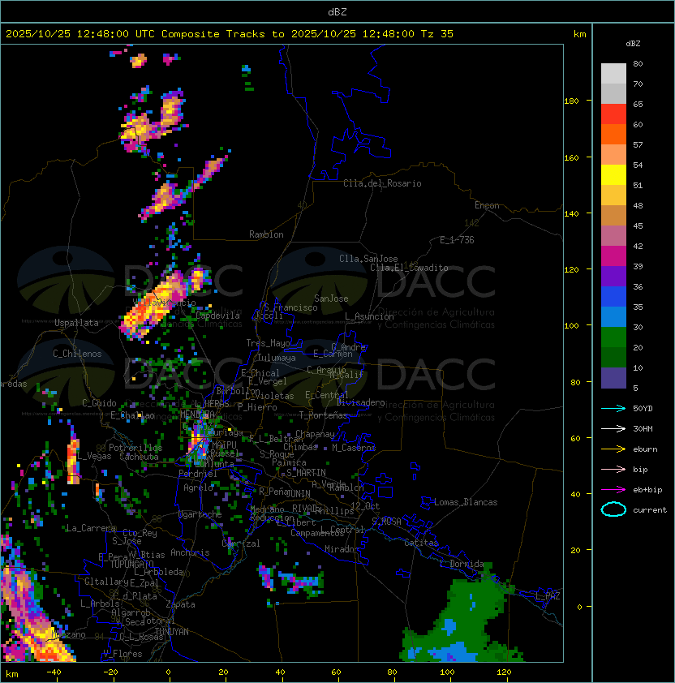Click the 'La_Carrera' place label
Screen dimensions: 675x683
[91, 528]
